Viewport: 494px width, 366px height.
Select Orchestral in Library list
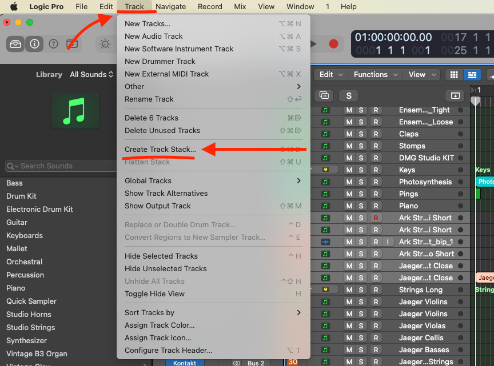coord(24,262)
